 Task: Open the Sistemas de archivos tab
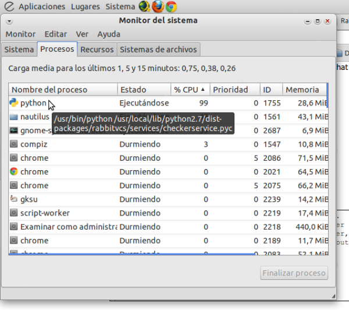(158, 50)
